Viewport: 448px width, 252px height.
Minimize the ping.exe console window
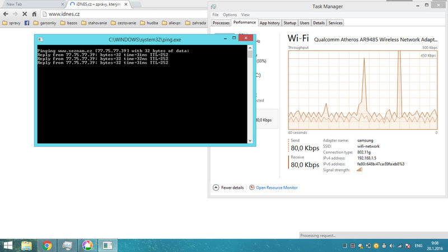[x=225, y=38]
